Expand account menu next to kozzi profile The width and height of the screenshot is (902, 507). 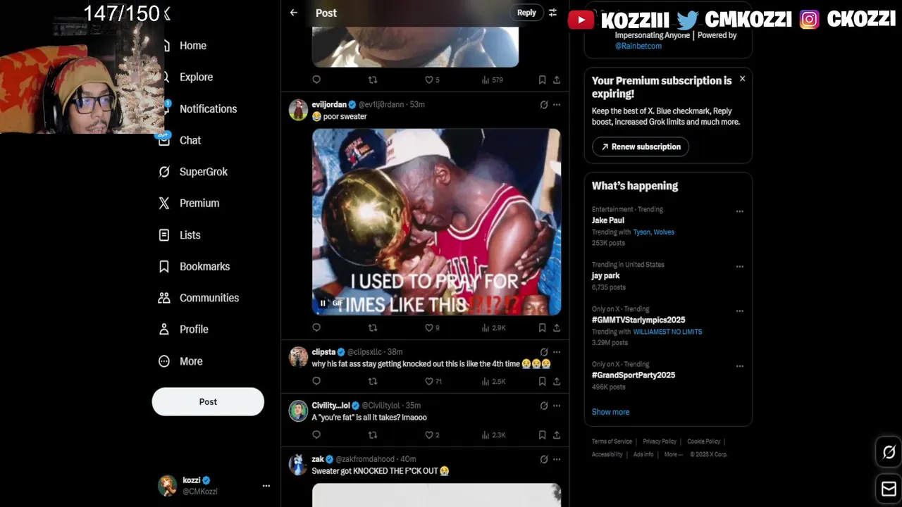(x=266, y=486)
